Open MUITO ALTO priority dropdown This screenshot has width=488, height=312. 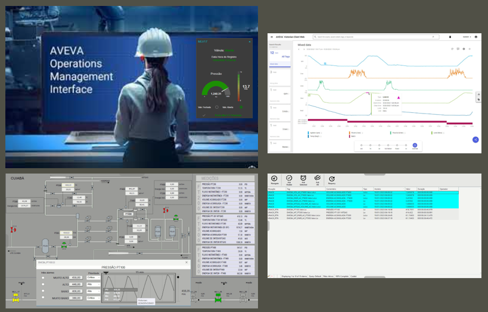(x=94, y=278)
